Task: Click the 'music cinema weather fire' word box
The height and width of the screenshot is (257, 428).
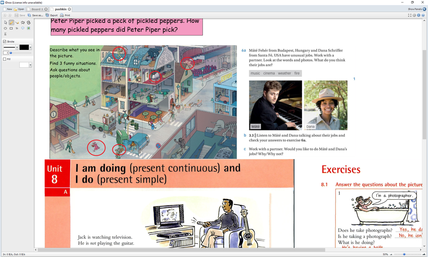Action: click(275, 73)
